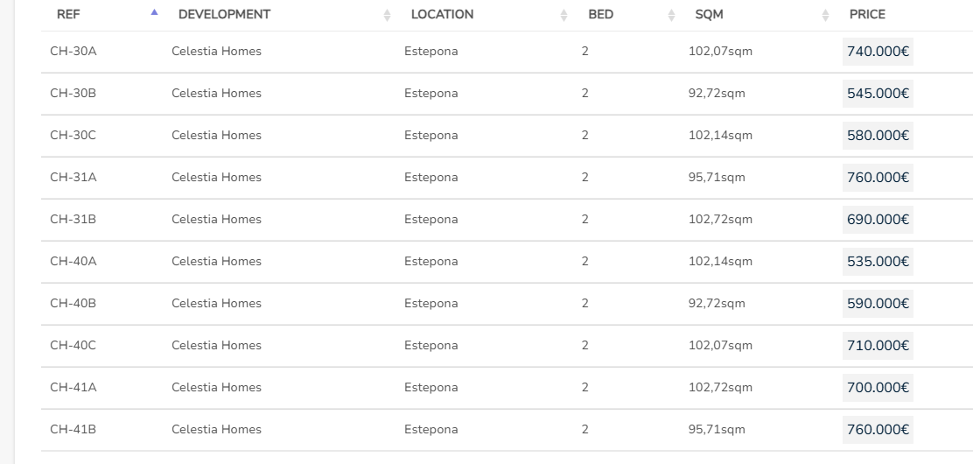Open the 580.000€ price for CH-30C
Viewport: 973px width, 464px height.
click(878, 136)
